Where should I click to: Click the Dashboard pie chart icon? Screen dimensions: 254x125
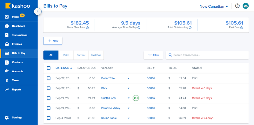[7, 26]
